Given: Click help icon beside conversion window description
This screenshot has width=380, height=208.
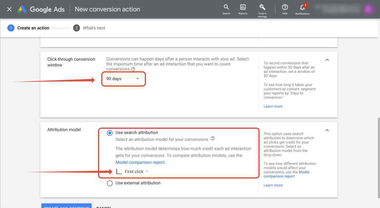Looking at the screenshot, I should 133,69.
